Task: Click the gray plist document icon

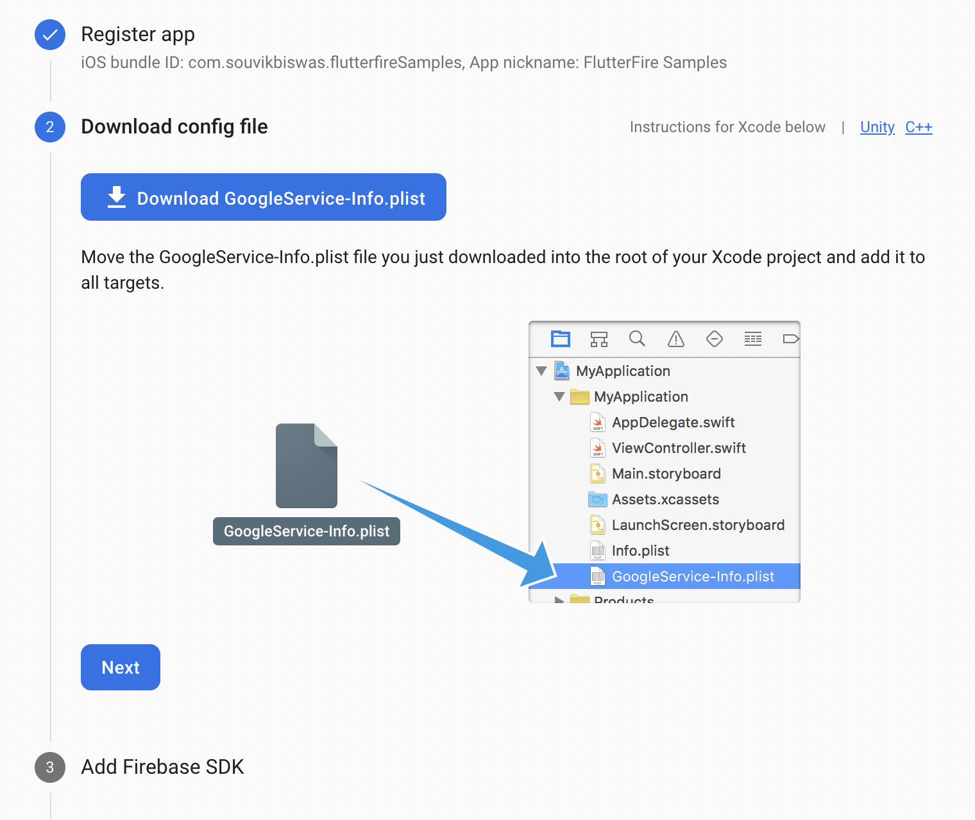Action: tap(307, 466)
